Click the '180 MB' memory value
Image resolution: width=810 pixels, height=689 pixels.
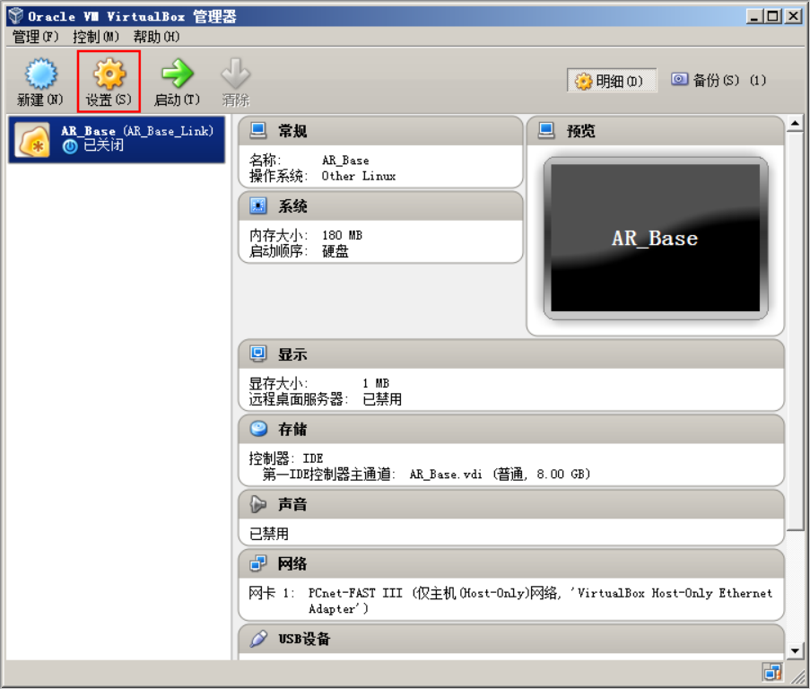(x=342, y=236)
